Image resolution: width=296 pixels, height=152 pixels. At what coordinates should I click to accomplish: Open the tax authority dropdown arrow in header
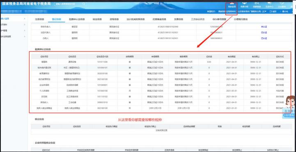266,12
